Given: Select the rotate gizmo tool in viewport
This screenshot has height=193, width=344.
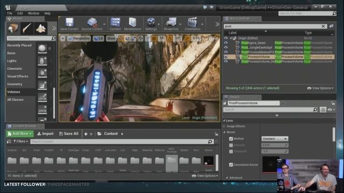Looking at the screenshot, I should pyautogui.click(x=127, y=39).
